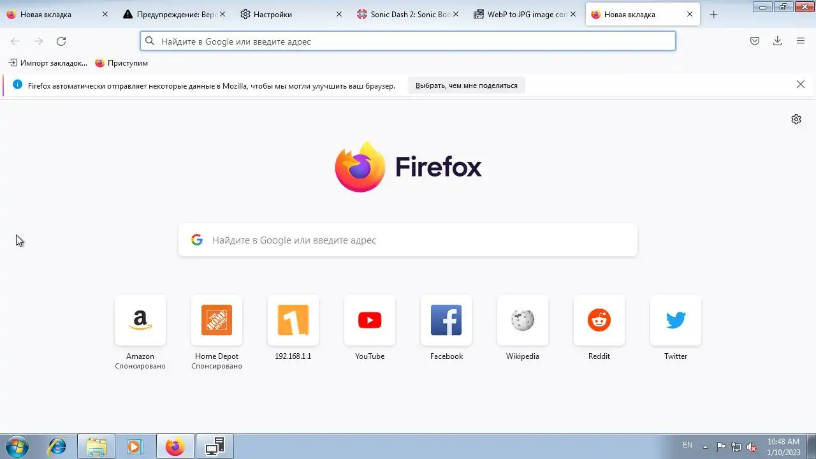Viewport: 816px width, 459px height.
Task: Focus the top address bar field
Action: click(408, 41)
